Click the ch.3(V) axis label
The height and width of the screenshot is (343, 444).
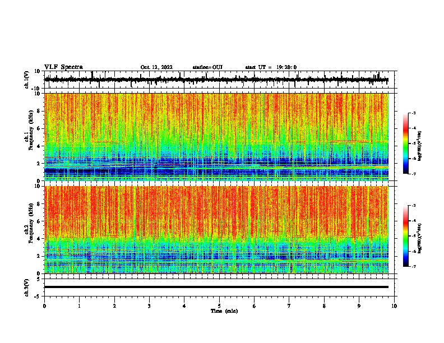coord(27,288)
